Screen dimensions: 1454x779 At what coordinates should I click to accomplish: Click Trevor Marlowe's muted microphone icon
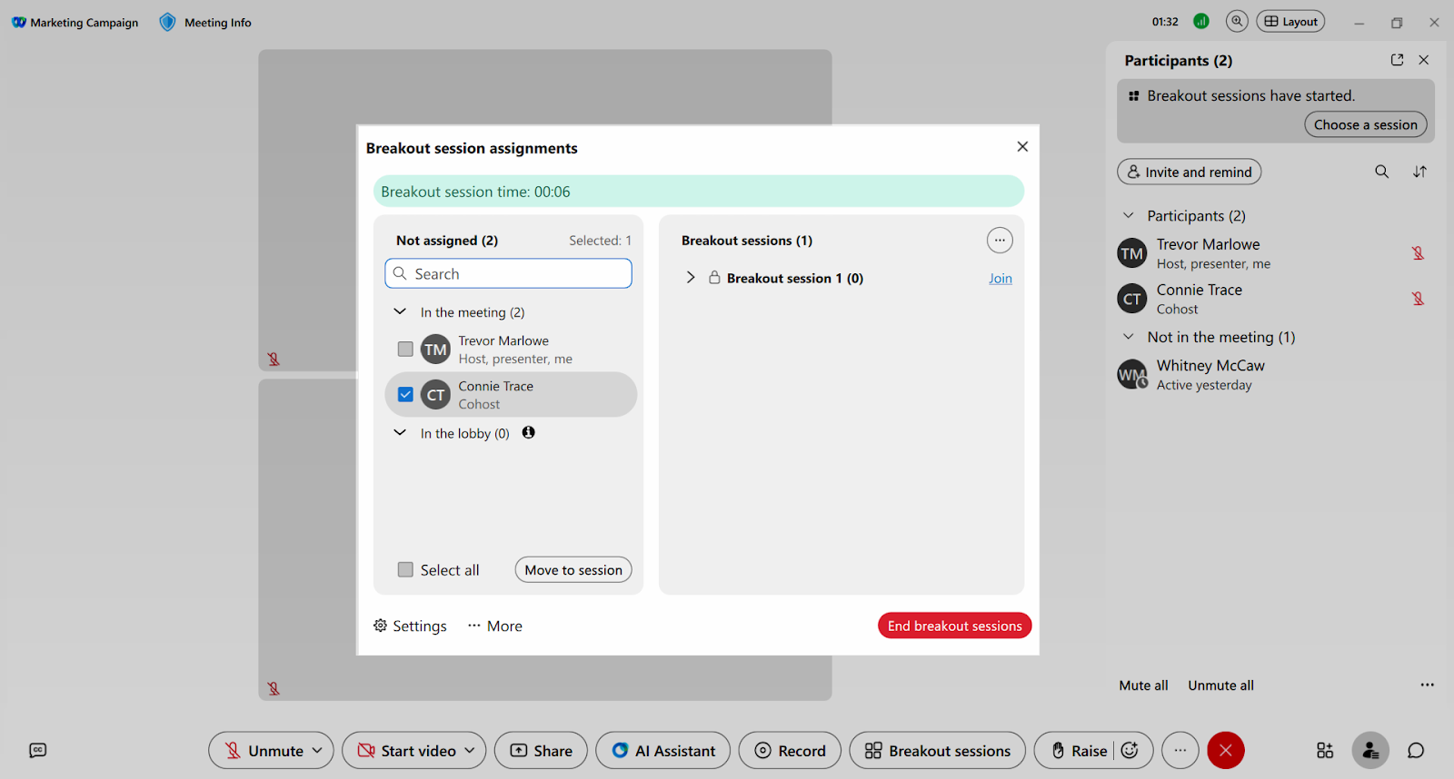coord(1418,253)
